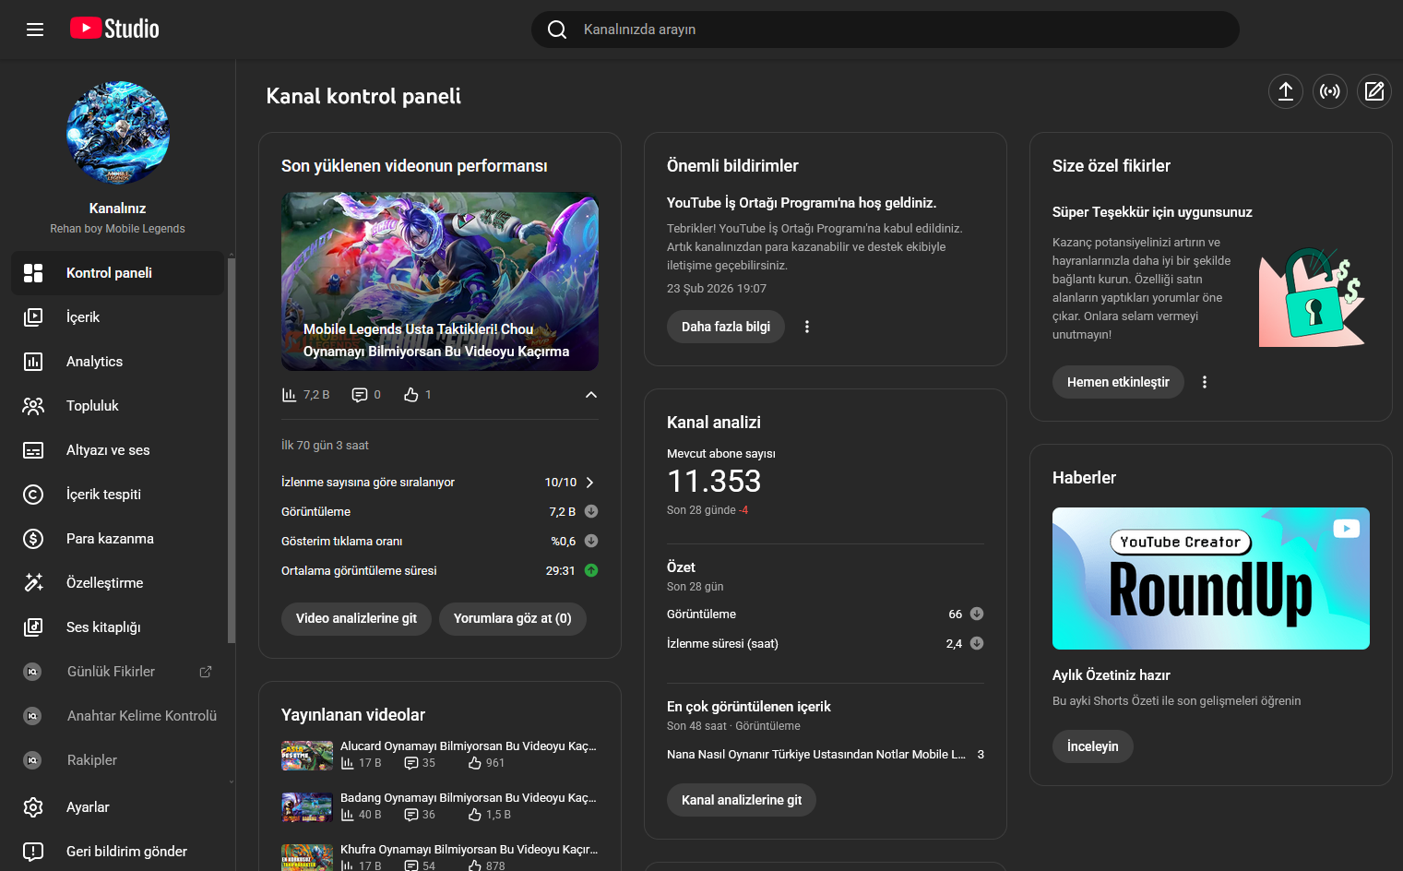Click the Daha fazla bilgi button

726,327
